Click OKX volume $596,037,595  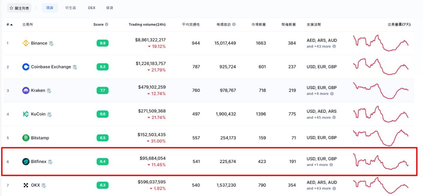[x=152, y=182]
